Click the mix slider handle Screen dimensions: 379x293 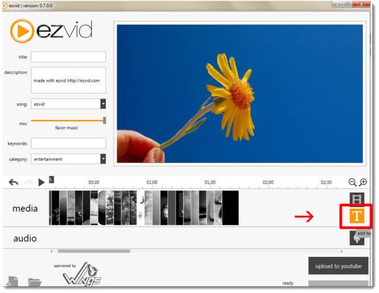104,120
